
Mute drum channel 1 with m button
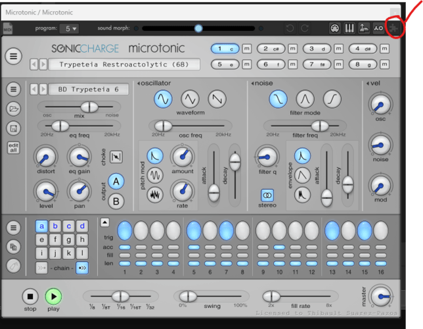point(246,49)
